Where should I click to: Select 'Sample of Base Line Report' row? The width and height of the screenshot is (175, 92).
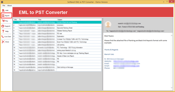pos(57,56)
